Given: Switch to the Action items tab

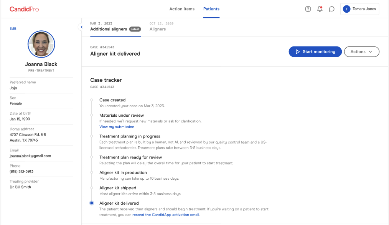Looking at the screenshot, I should [x=182, y=9].
